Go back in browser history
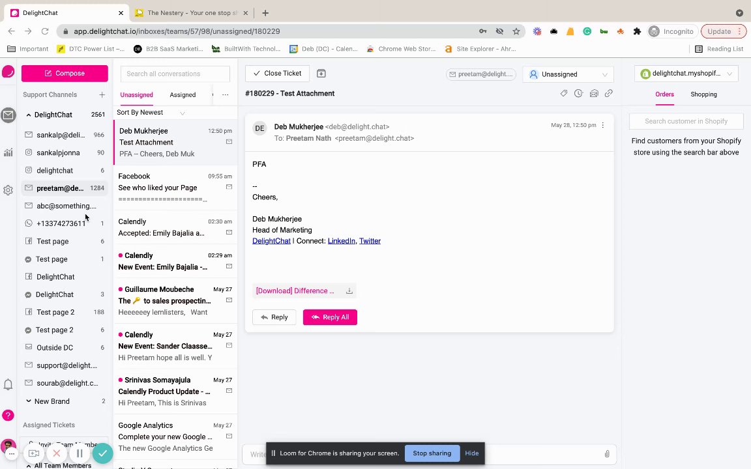 (12, 31)
